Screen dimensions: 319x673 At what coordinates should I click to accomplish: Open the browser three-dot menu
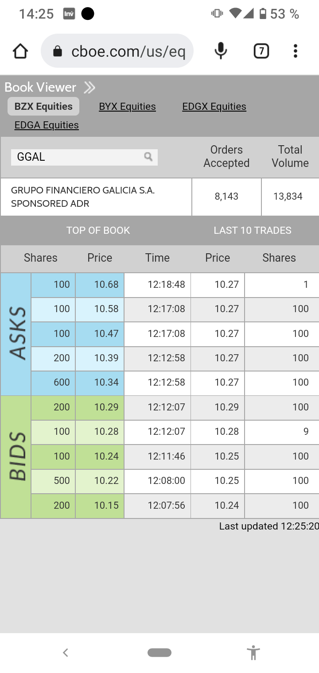click(296, 51)
